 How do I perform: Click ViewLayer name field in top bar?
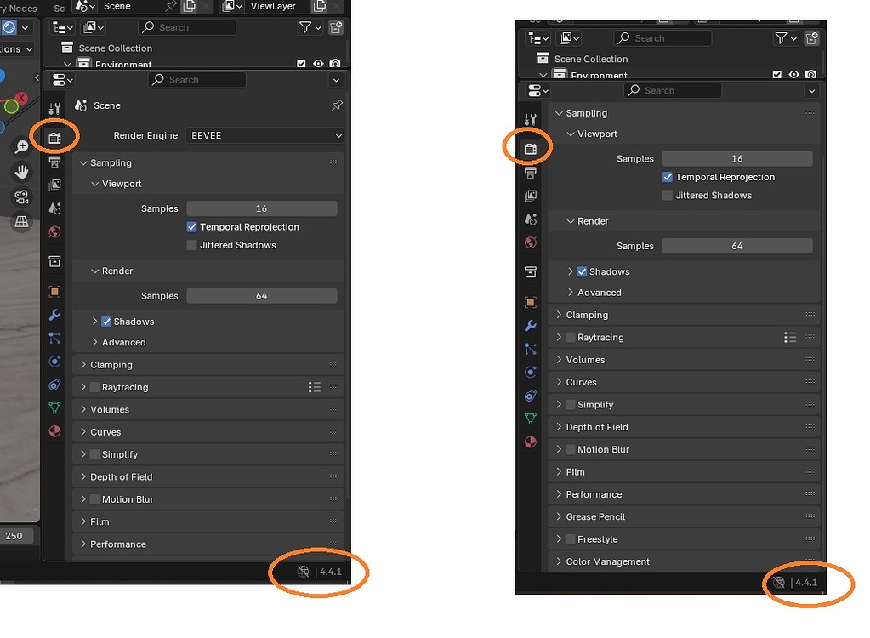click(272, 6)
